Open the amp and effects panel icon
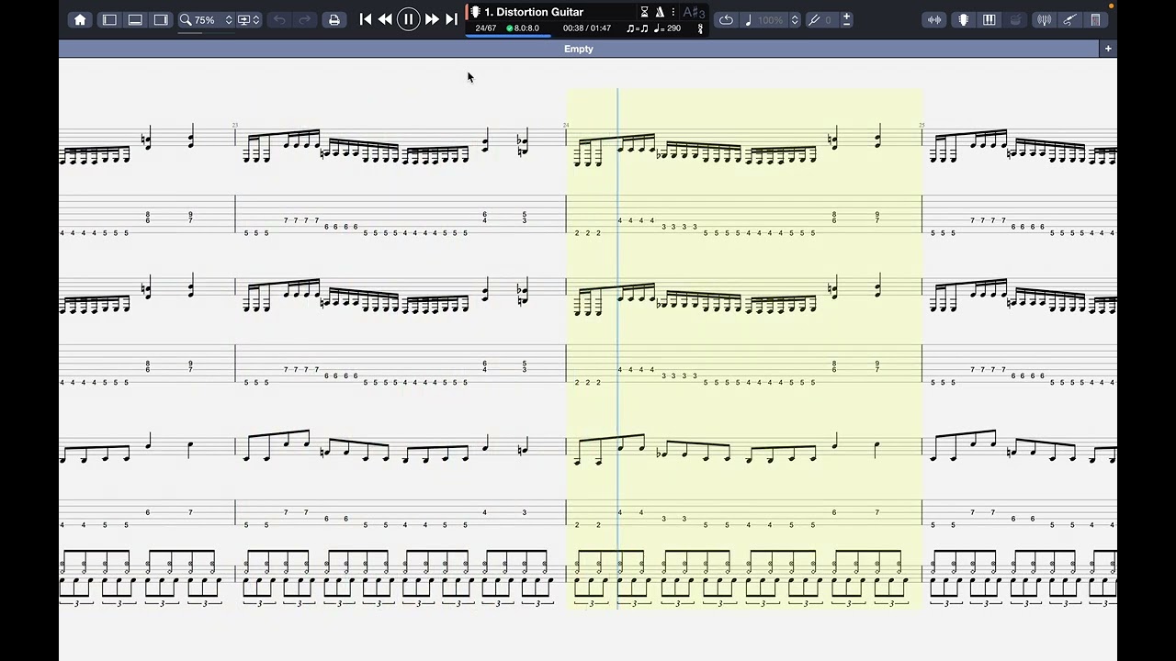 coord(1096,19)
